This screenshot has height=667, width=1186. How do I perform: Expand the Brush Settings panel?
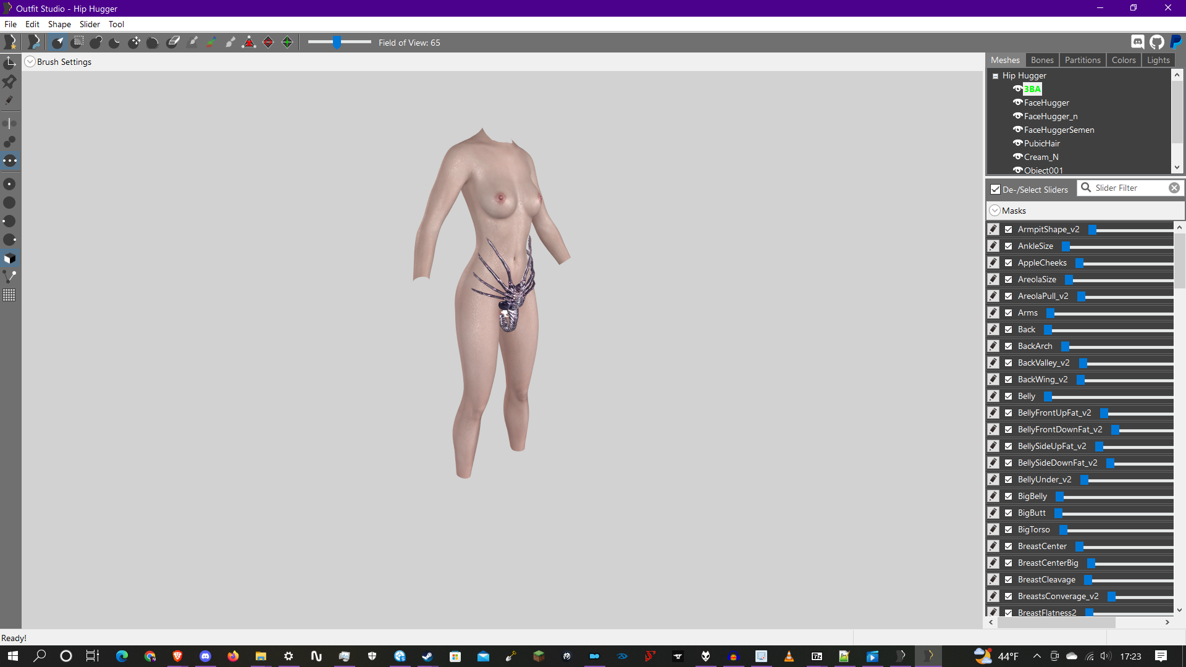pyautogui.click(x=30, y=62)
